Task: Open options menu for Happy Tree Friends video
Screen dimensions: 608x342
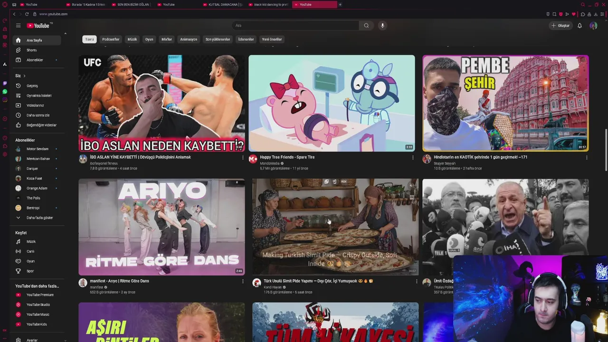Action: click(413, 157)
